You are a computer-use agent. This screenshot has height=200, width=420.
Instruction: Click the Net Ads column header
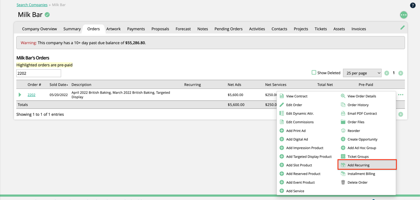[234, 85]
